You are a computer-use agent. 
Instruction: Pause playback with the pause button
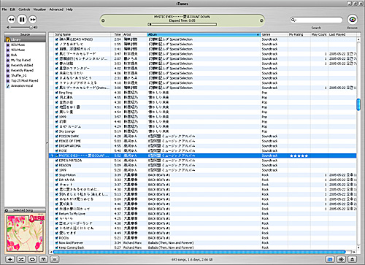click(x=22, y=19)
